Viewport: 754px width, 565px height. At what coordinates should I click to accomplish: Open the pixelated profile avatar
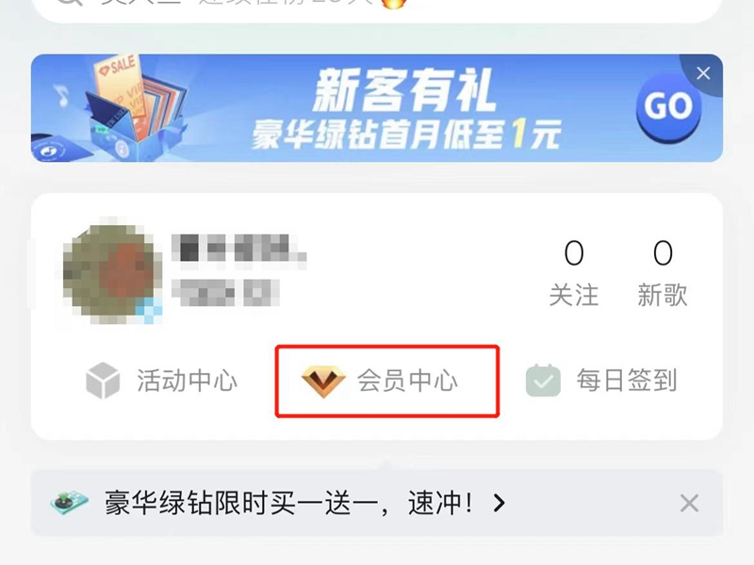click(x=112, y=270)
